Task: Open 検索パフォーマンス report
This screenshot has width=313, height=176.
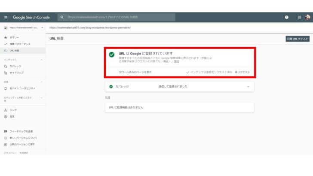Action: pyautogui.click(x=20, y=44)
